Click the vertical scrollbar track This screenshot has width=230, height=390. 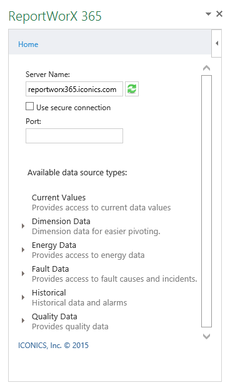206,201
